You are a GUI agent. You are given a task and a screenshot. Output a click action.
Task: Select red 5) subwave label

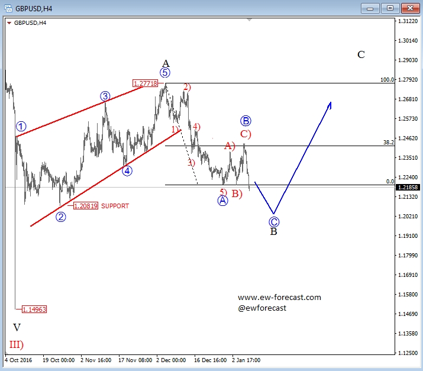tap(224, 192)
